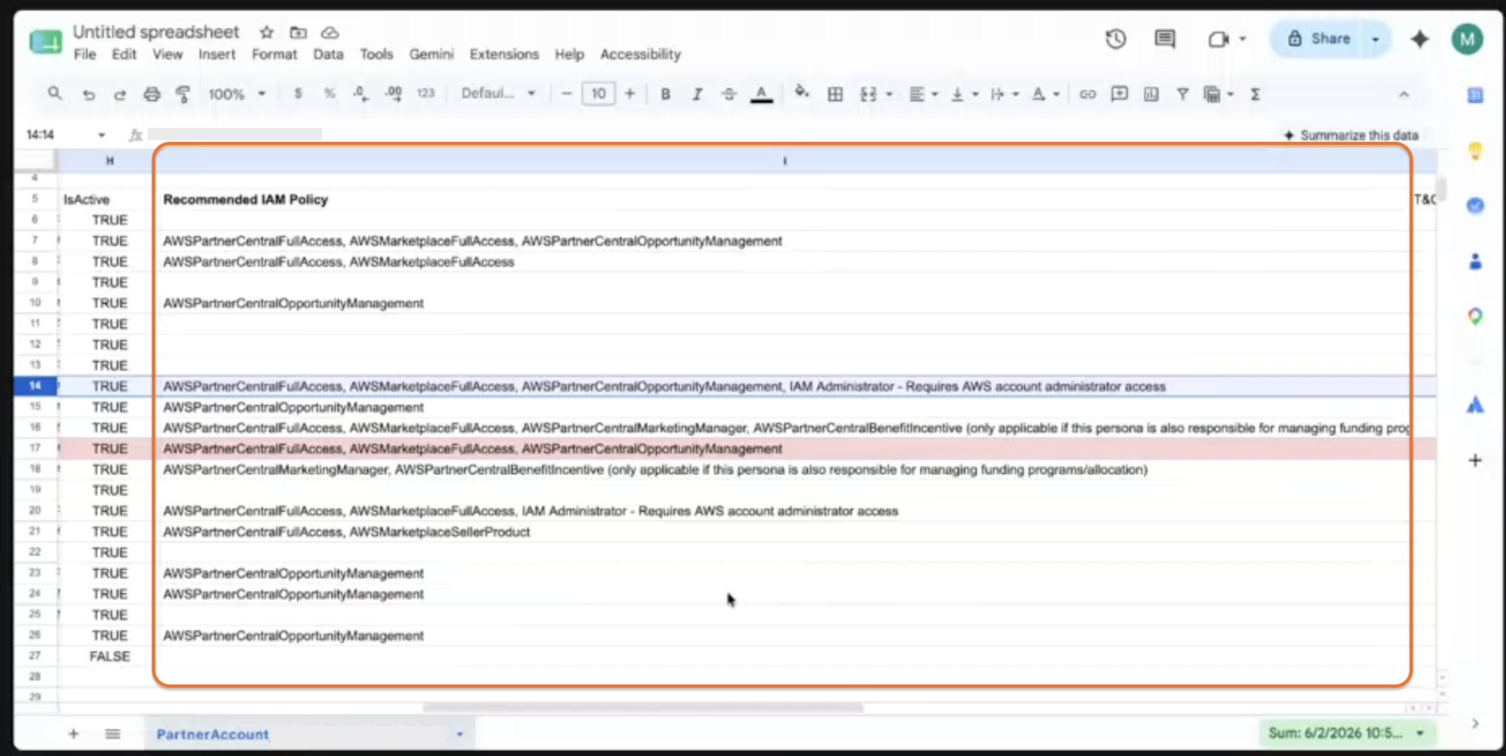Undo the last action
The width and height of the screenshot is (1506, 756).
coord(88,95)
